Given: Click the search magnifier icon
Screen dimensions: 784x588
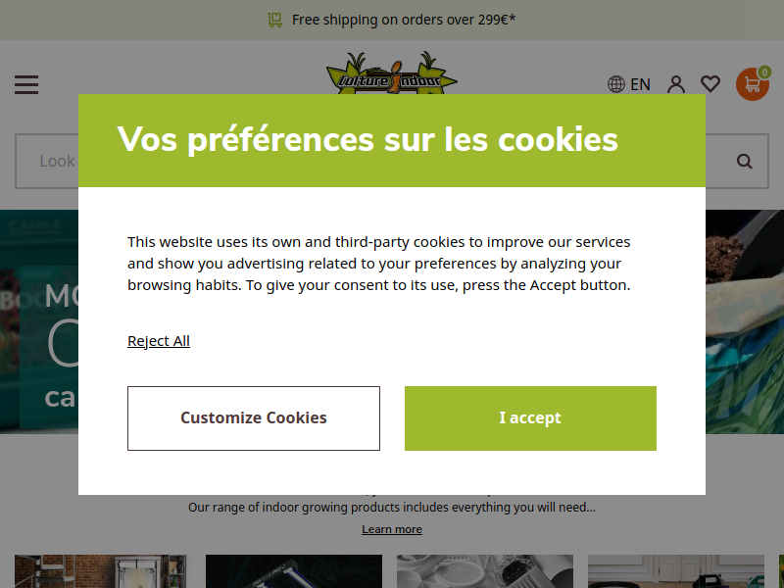Looking at the screenshot, I should pyautogui.click(x=745, y=161).
